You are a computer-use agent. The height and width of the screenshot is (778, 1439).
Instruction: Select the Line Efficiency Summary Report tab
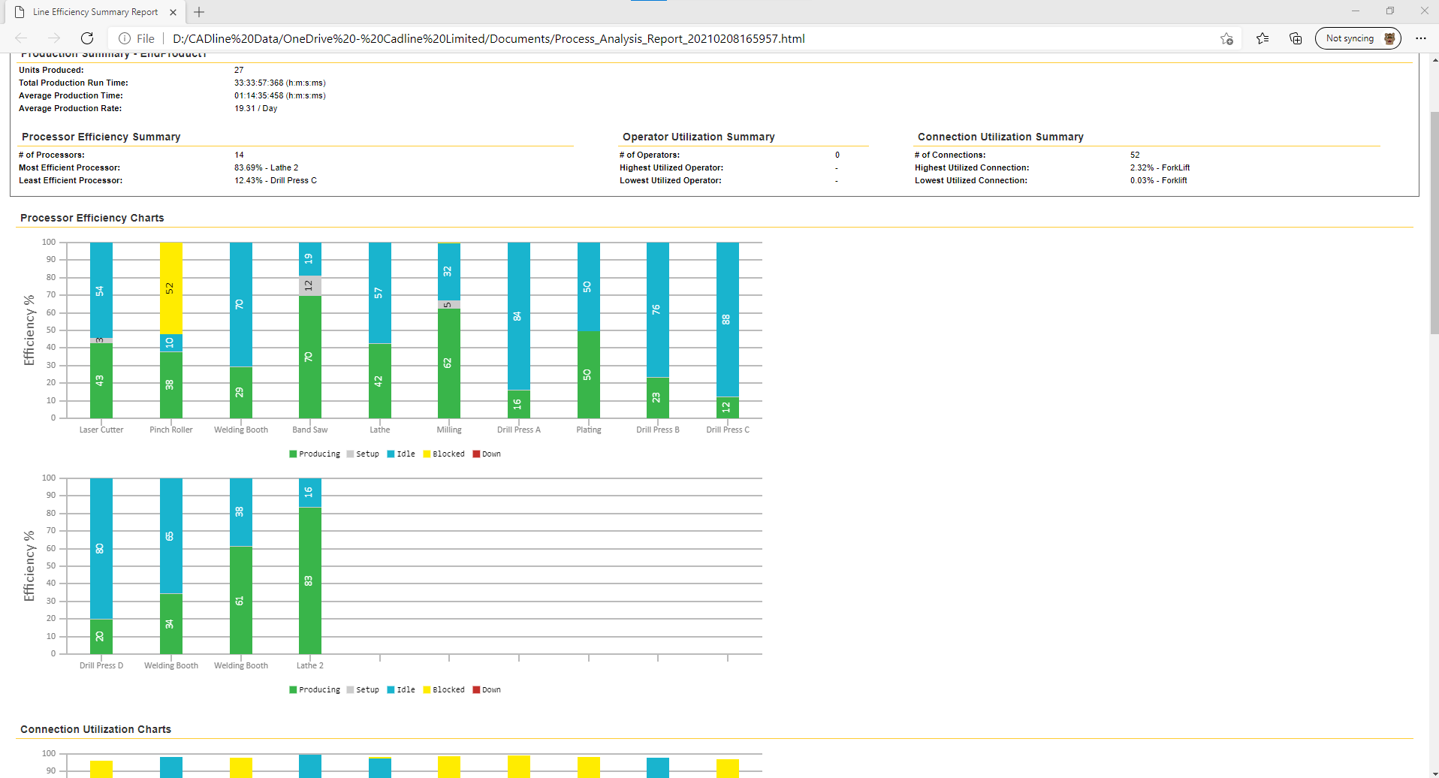94,12
